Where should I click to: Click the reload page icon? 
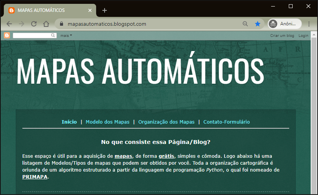[x=34, y=24]
